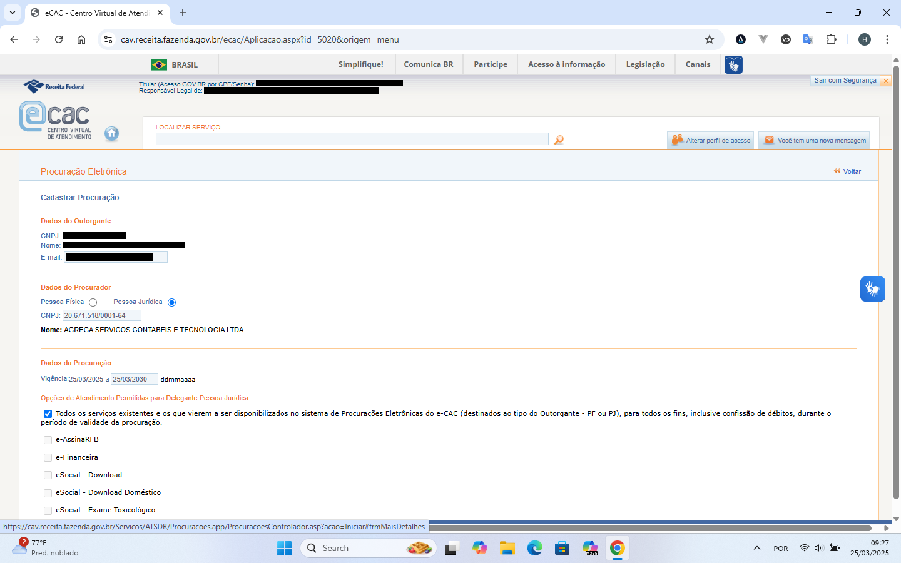Click the Receita Federal logo
Screen dimensions: 901x563
(x=54, y=86)
